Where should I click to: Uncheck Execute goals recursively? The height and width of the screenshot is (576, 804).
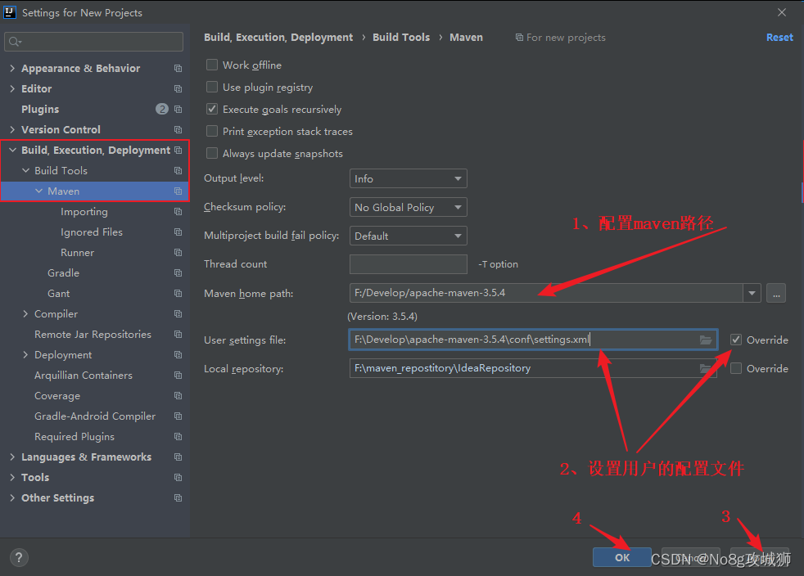point(212,109)
